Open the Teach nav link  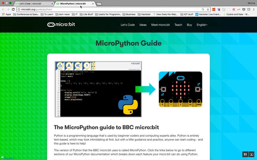178,25
